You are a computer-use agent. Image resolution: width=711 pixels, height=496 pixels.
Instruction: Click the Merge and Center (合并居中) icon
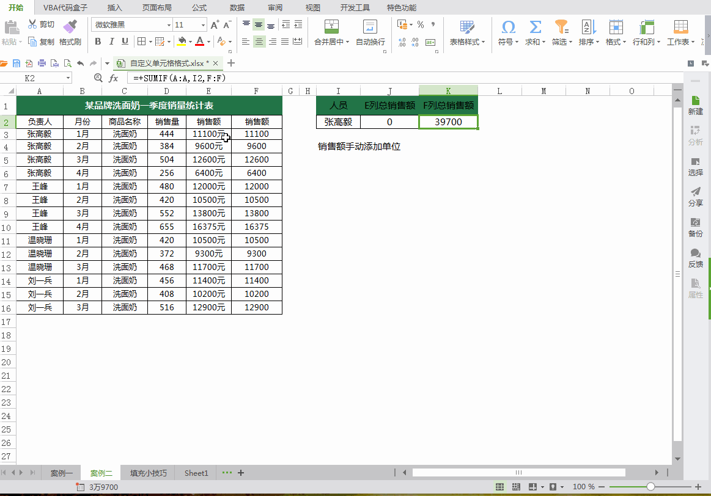[331, 27]
